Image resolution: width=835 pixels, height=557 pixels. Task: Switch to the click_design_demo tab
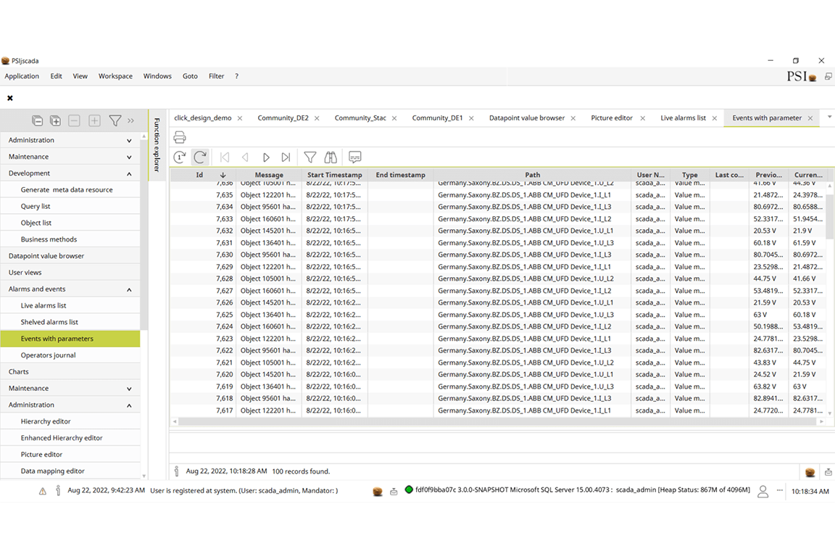point(203,117)
